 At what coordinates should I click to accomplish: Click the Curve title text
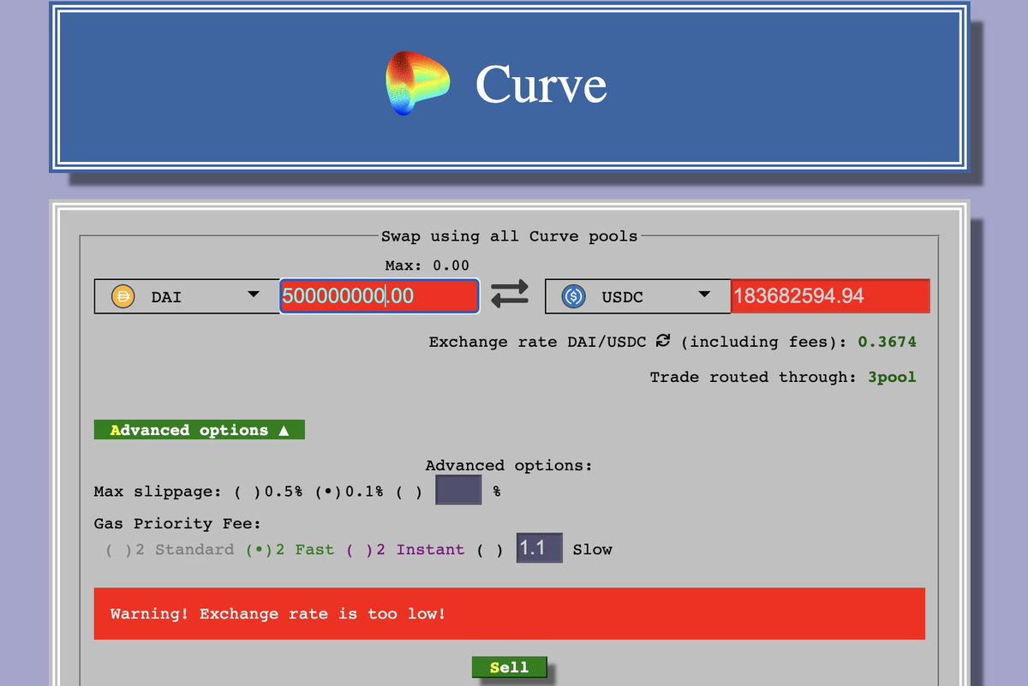click(541, 84)
